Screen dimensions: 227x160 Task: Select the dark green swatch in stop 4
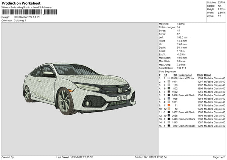tap(168, 88)
